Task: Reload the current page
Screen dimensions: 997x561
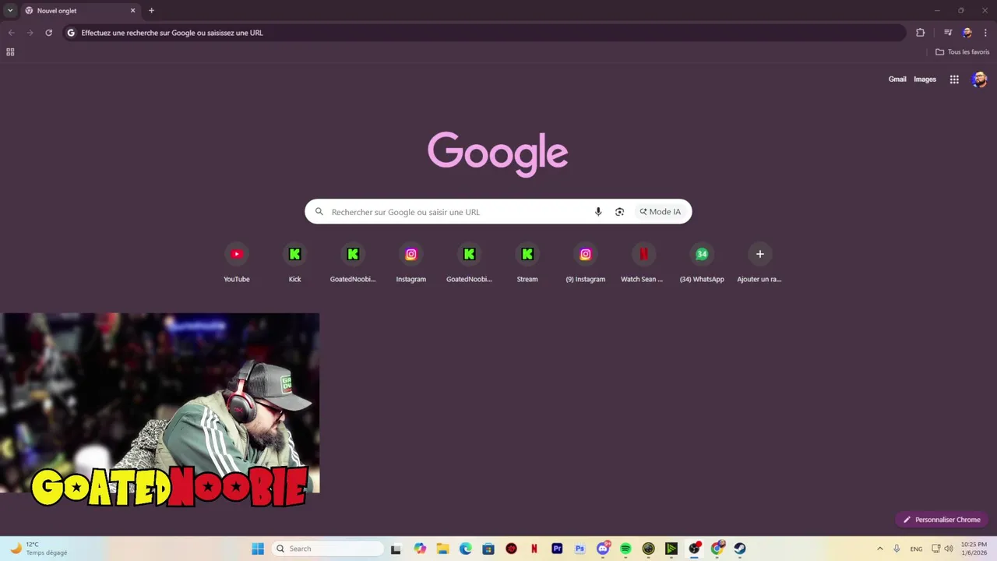Action: 48,33
